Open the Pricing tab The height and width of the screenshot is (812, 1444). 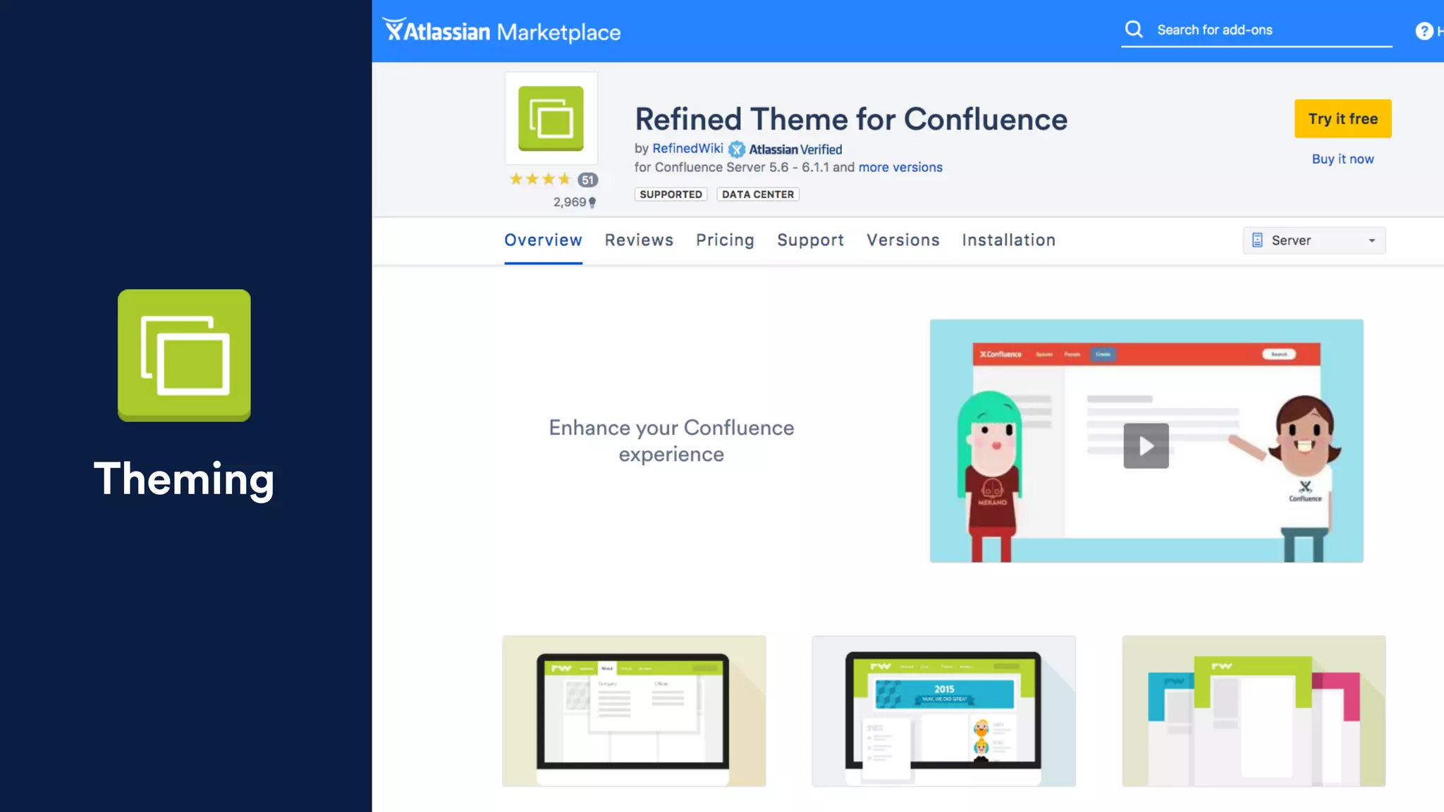(725, 240)
